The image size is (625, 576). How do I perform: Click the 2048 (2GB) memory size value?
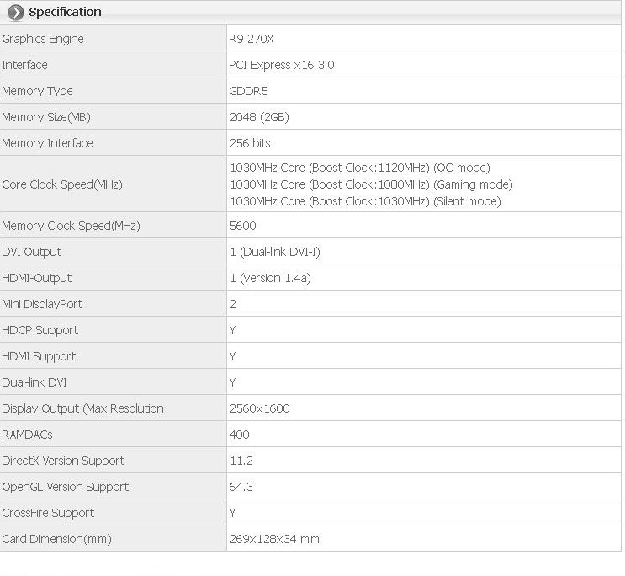(259, 117)
